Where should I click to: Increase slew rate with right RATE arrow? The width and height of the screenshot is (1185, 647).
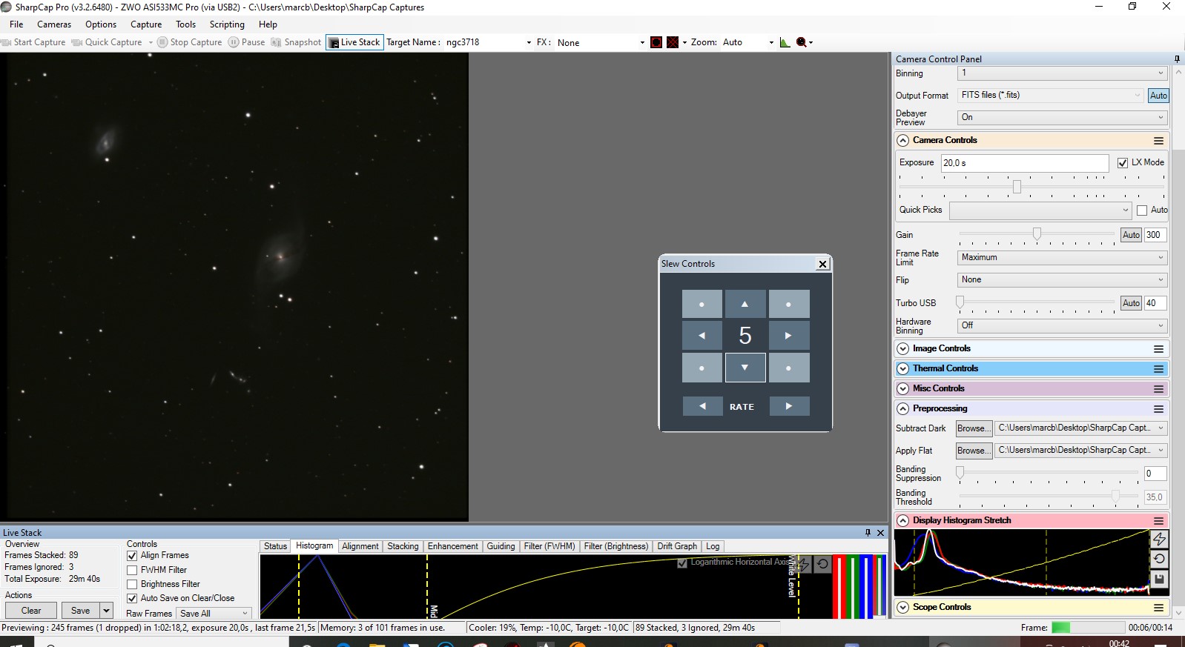[x=788, y=406]
